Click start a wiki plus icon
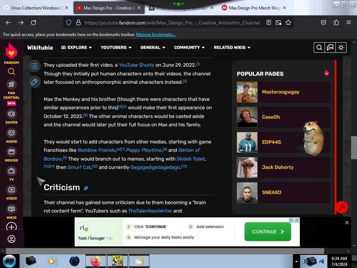Screen dimensions: 357x268 coord(12,227)
